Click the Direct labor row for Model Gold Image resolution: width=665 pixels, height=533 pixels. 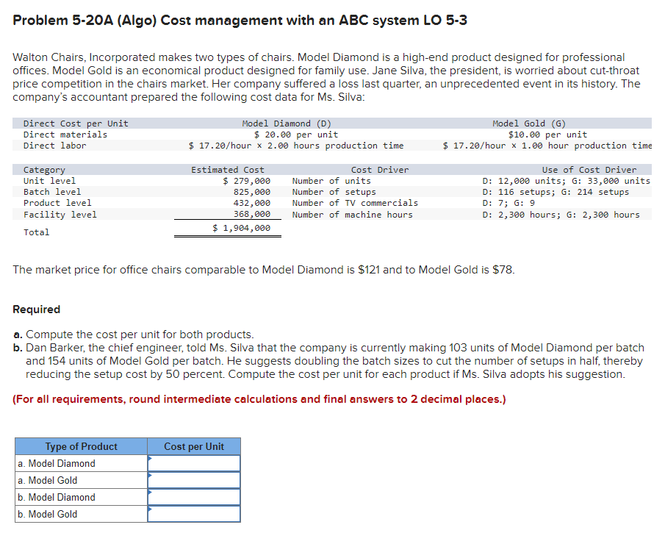click(x=544, y=145)
